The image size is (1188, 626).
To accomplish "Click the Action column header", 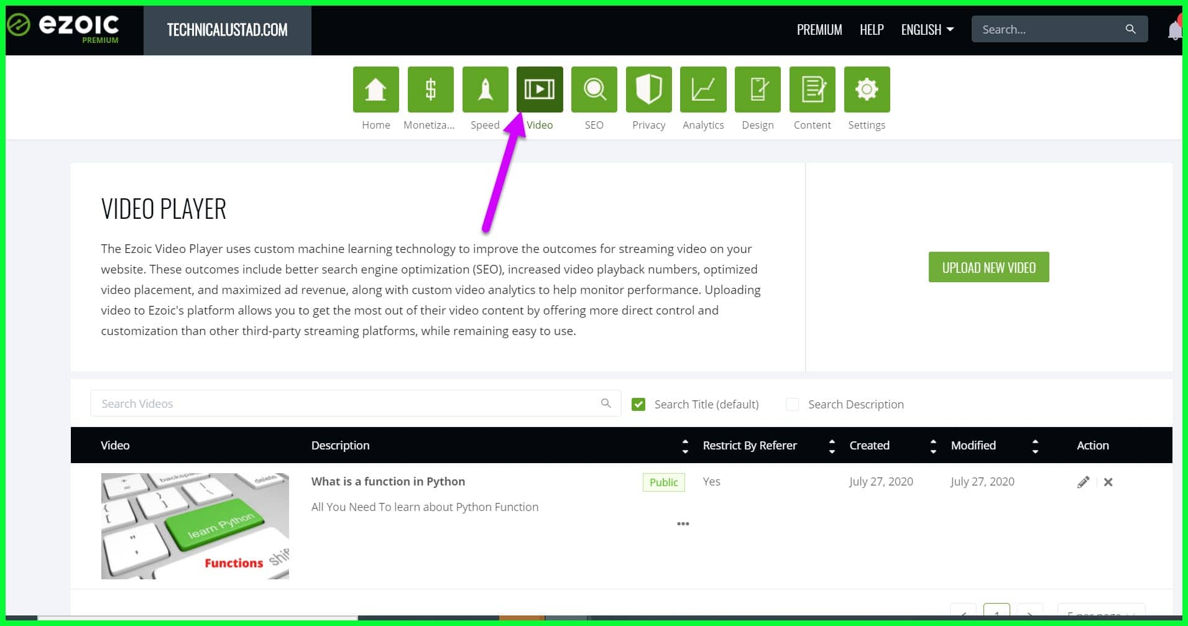I will [1092, 445].
